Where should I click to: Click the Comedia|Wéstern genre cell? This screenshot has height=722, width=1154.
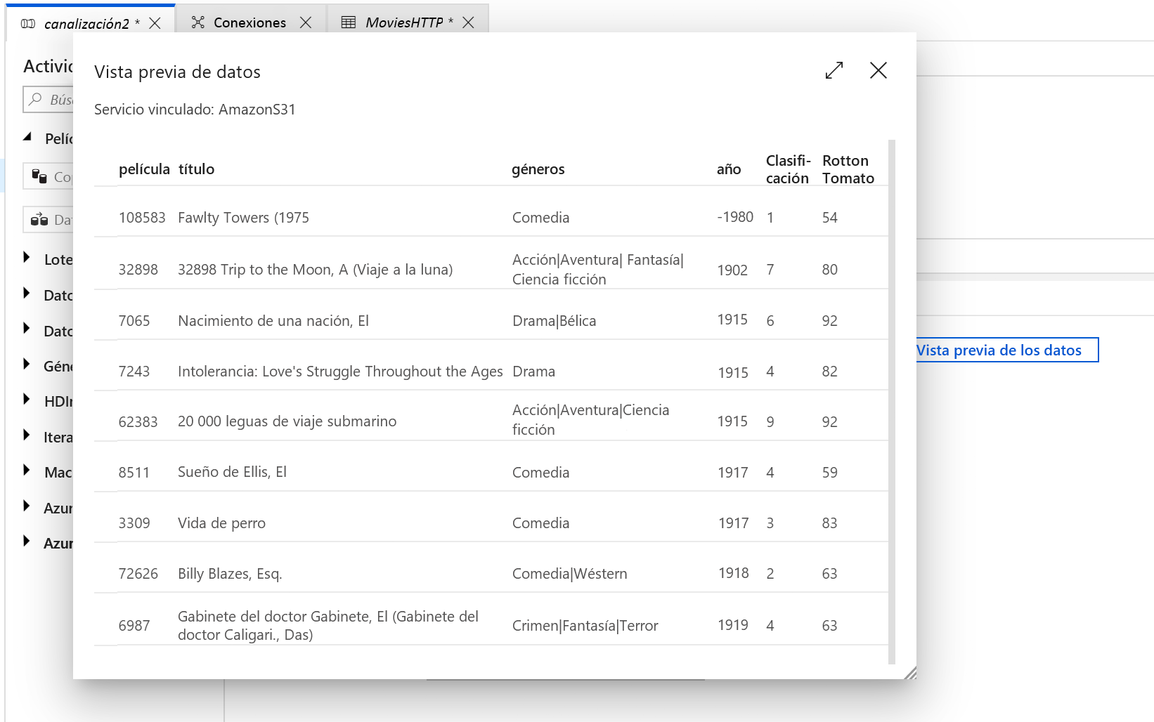point(569,574)
